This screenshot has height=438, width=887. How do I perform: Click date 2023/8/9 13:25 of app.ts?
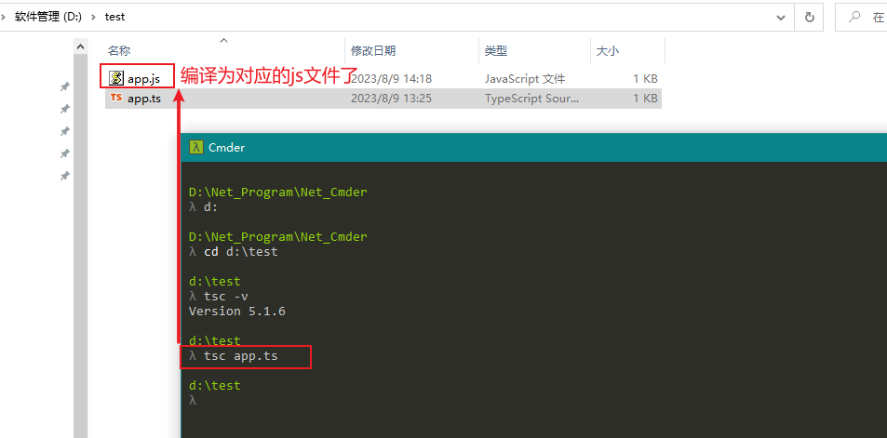[392, 99]
